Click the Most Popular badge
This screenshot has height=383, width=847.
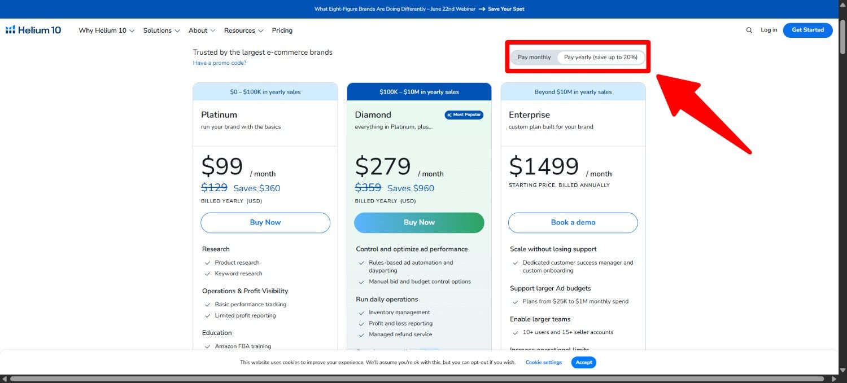click(464, 115)
